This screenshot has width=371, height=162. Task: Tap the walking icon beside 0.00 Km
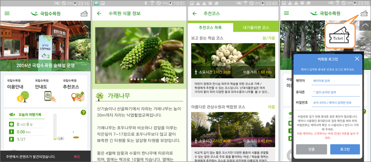11,132
